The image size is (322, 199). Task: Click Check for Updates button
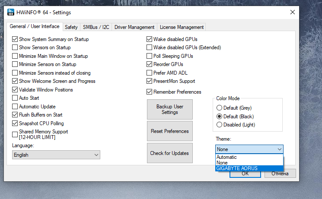pos(170,153)
